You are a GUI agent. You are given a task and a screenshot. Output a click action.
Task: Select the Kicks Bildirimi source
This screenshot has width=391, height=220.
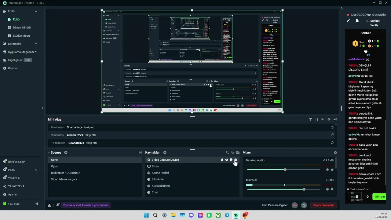192,186
